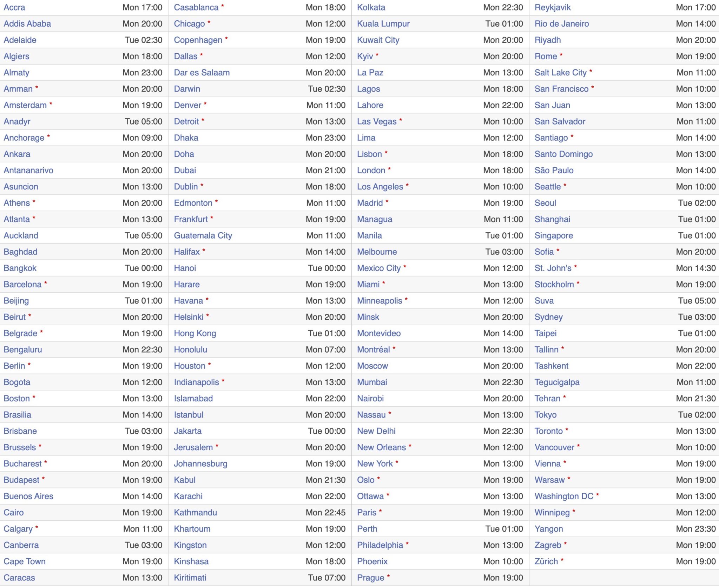Click the Mexico City link
This screenshot has width=719, height=586.
(378, 268)
